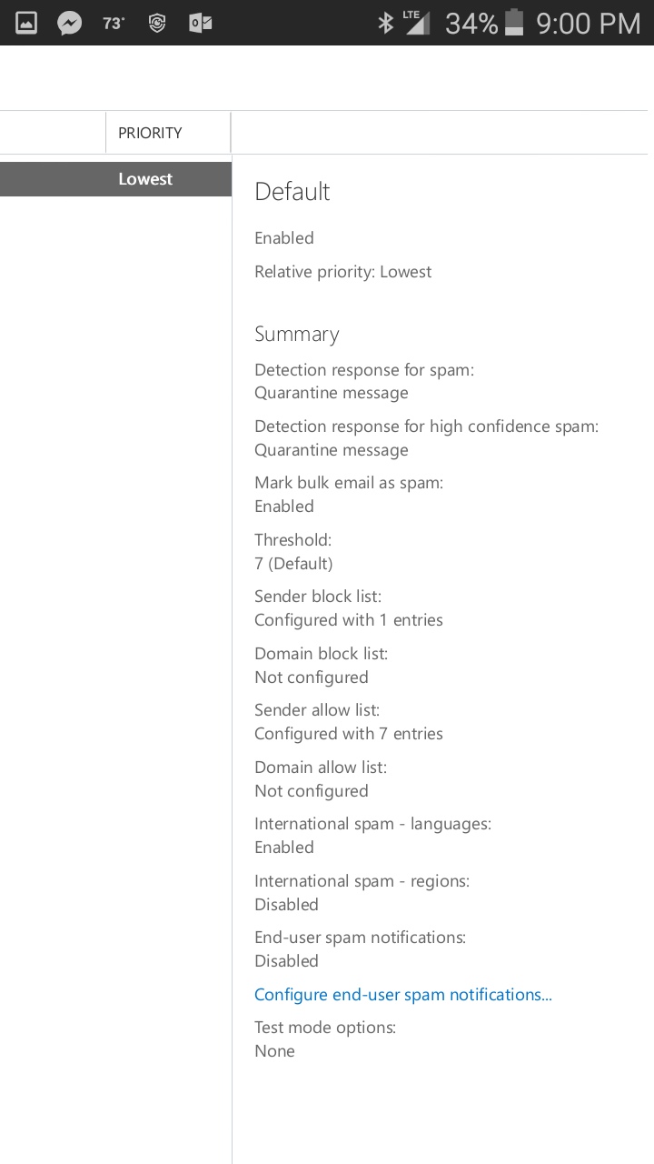Tap the Bluetooth status icon
The image size is (654, 1164).
tap(385, 23)
